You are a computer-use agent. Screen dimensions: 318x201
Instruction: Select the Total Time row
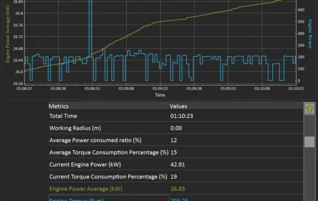[x=176, y=116]
